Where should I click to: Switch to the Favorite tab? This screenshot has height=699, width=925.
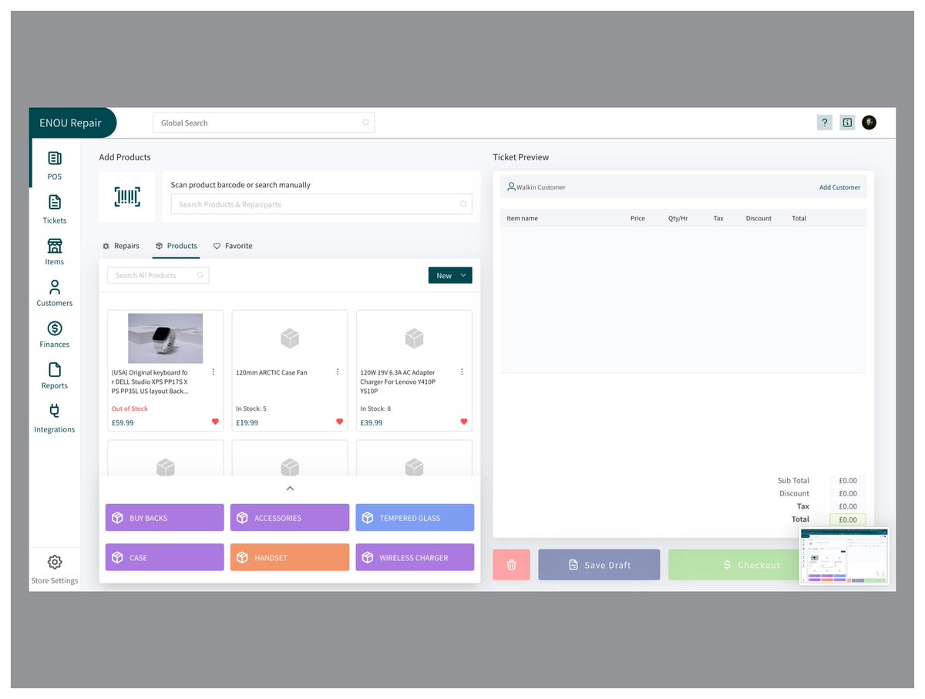[233, 246]
